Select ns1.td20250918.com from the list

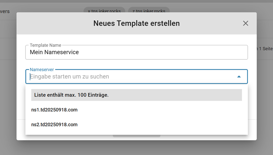(54, 110)
